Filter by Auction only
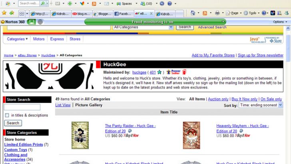Viewport: 291px width, 164px height. click(x=218, y=99)
